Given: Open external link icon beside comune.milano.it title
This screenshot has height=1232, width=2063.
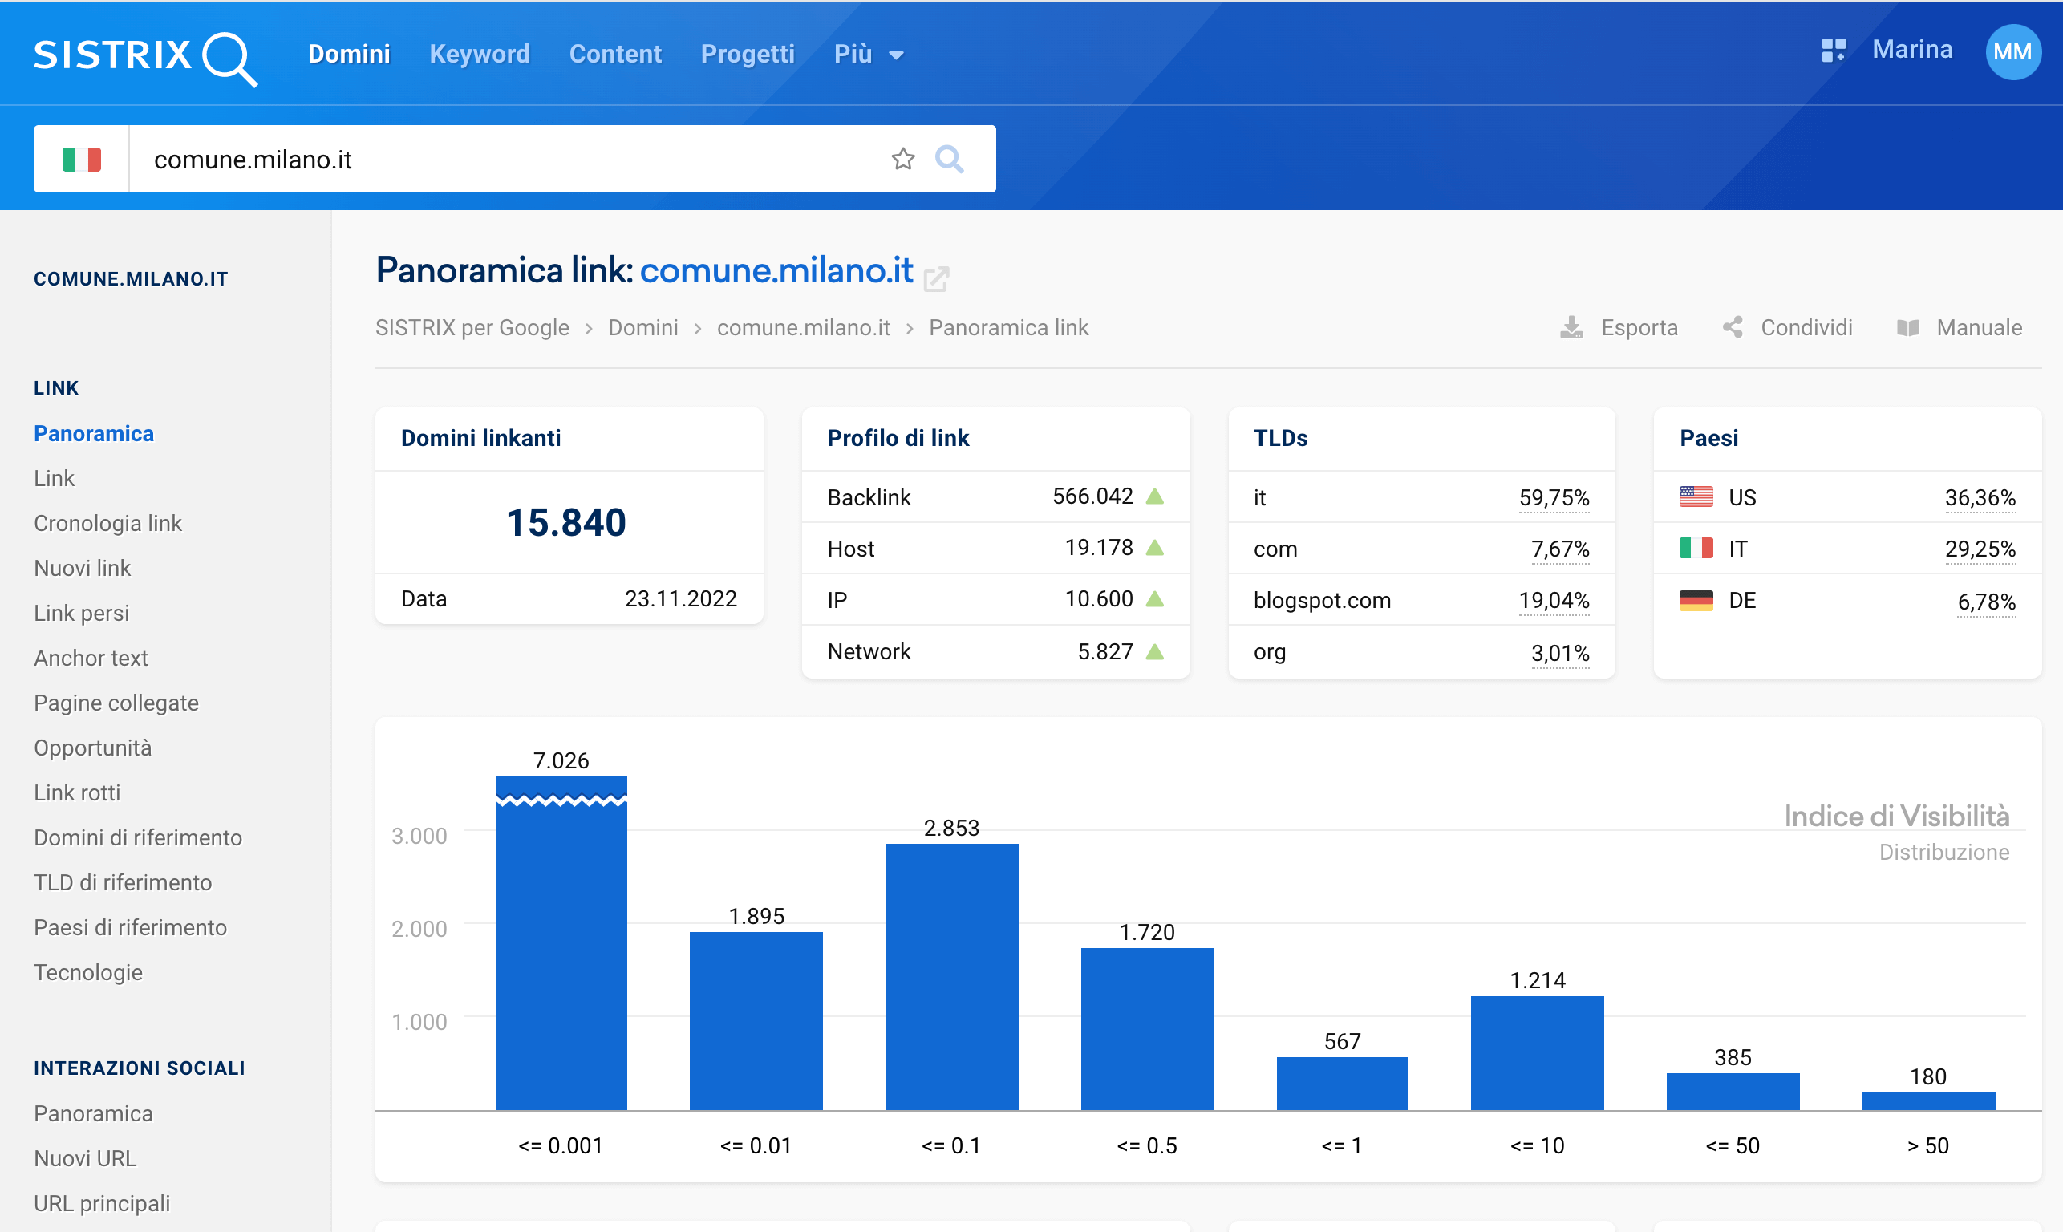Looking at the screenshot, I should [936, 278].
